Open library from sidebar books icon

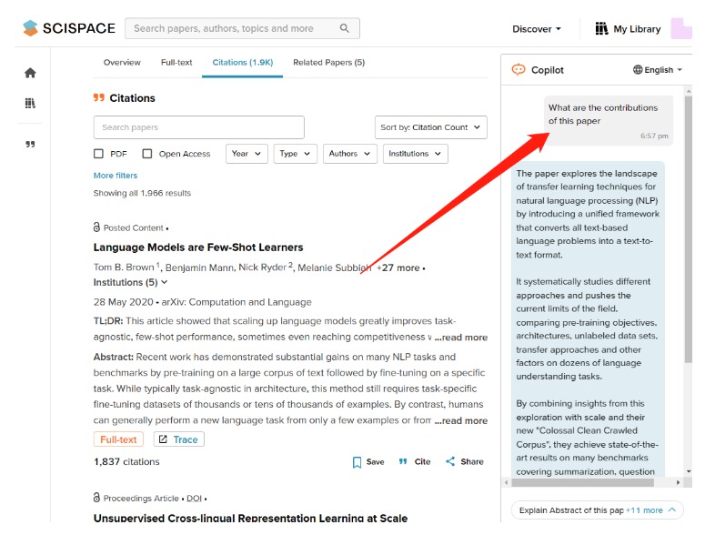click(30, 103)
